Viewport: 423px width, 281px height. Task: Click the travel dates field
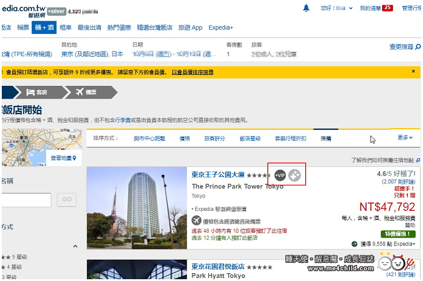tap(174, 54)
